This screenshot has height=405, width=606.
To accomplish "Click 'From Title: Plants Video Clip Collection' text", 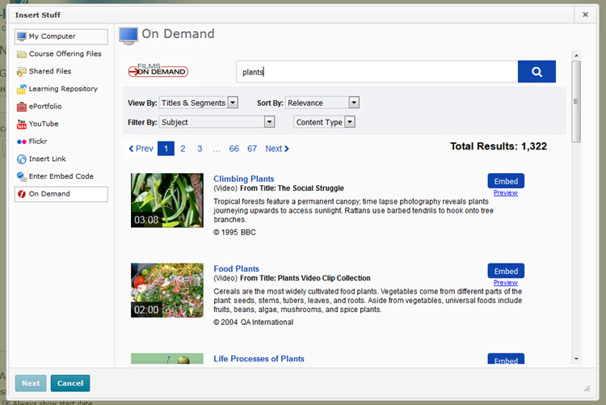I will tap(305, 278).
